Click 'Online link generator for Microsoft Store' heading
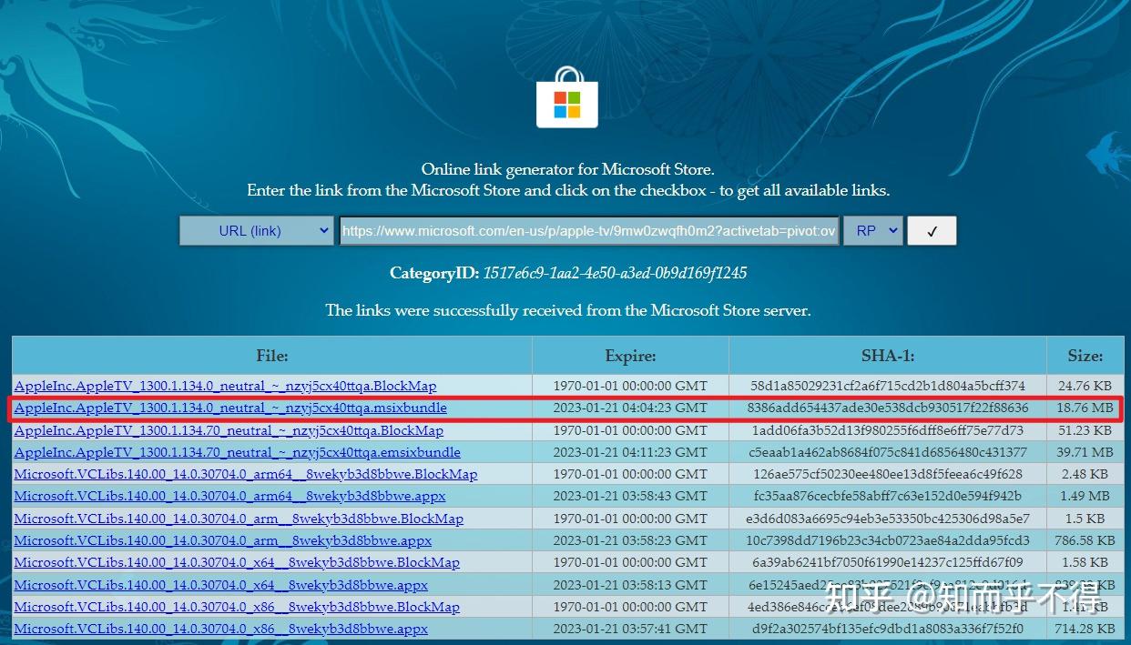 (567, 169)
